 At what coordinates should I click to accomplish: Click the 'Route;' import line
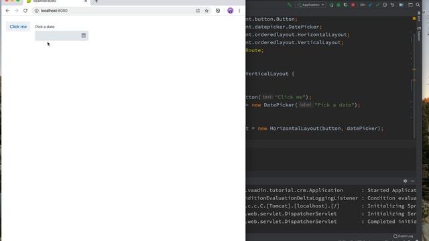[x=255, y=51]
